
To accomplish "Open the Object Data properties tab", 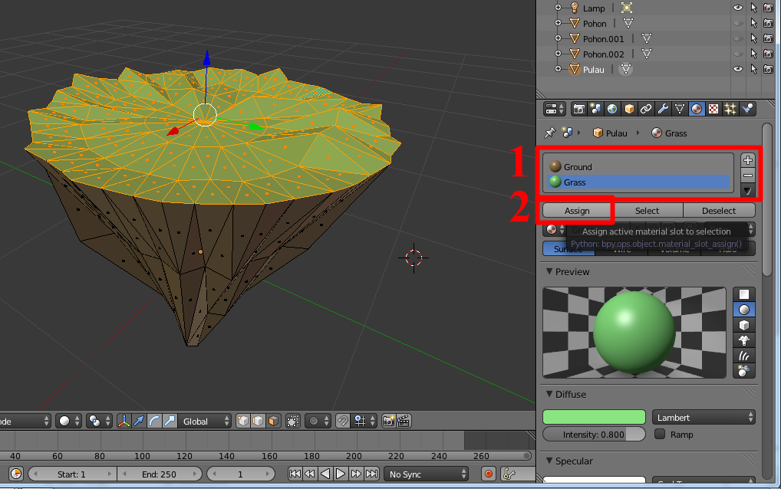I will click(x=680, y=108).
